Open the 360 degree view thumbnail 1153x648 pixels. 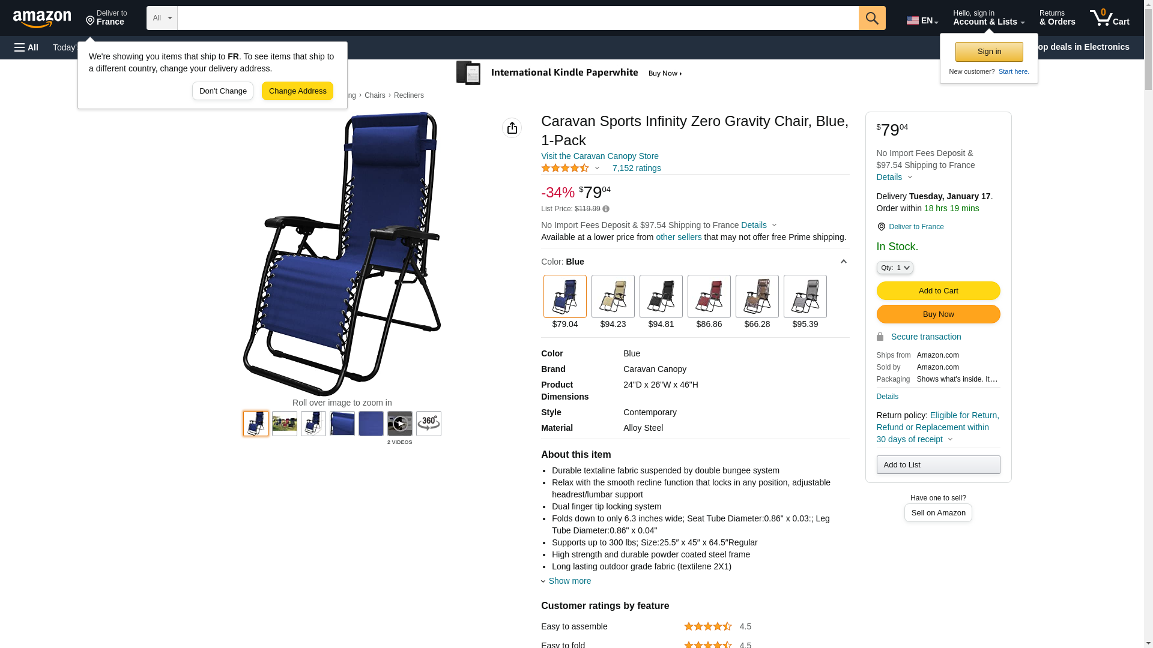tap(428, 424)
